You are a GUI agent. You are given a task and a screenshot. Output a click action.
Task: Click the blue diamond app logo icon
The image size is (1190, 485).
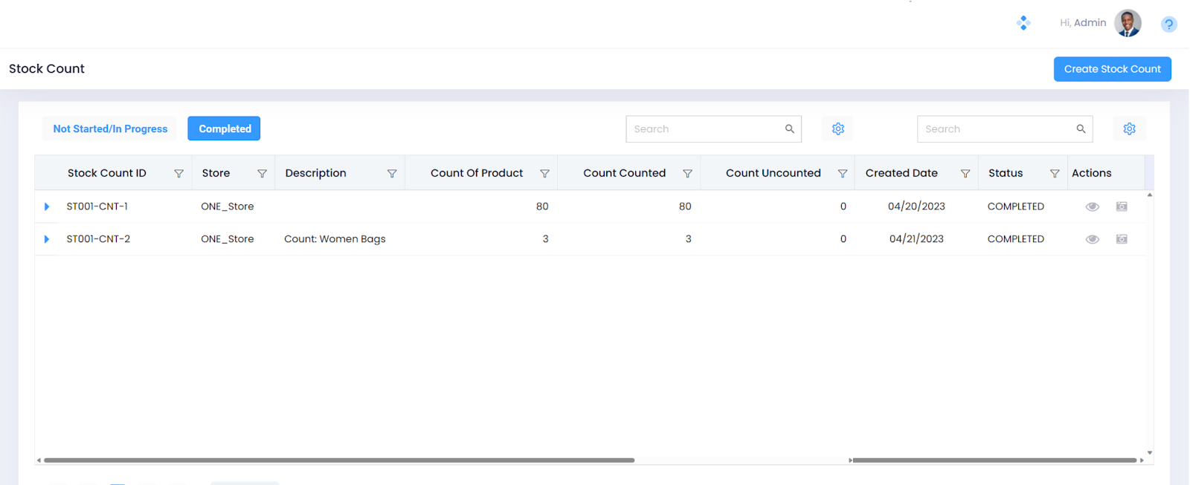(x=1023, y=23)
